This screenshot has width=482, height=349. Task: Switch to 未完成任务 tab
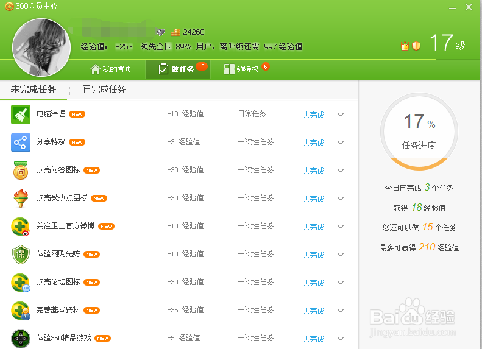tap(34, 90)
